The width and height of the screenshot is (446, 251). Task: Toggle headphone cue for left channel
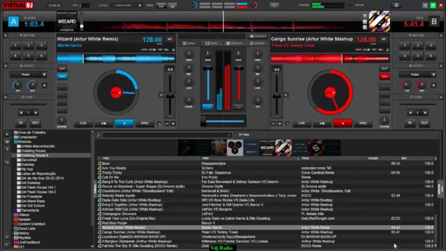pyautogui.click(x=208, y=107)
